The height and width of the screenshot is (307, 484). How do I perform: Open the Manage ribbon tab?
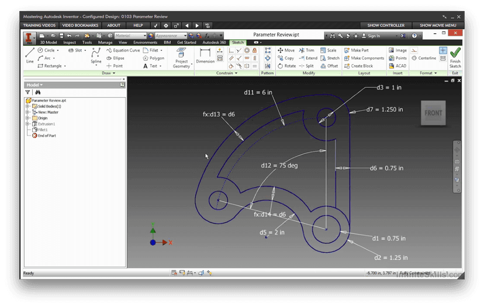pyautogui.click(x=105, y=42)
